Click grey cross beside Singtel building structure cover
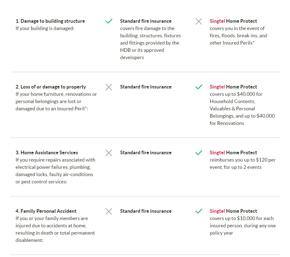 click(x=199, y=21)
